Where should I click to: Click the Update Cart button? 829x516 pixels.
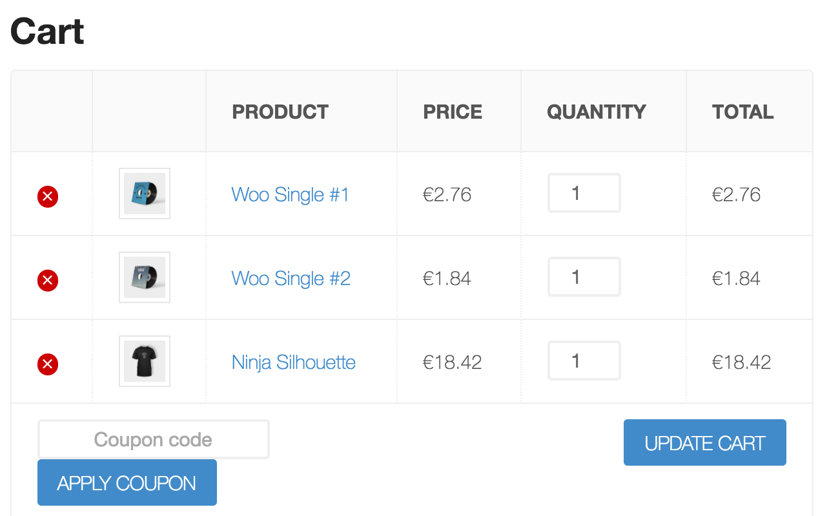pyautogui.click(x=704, y=442)
